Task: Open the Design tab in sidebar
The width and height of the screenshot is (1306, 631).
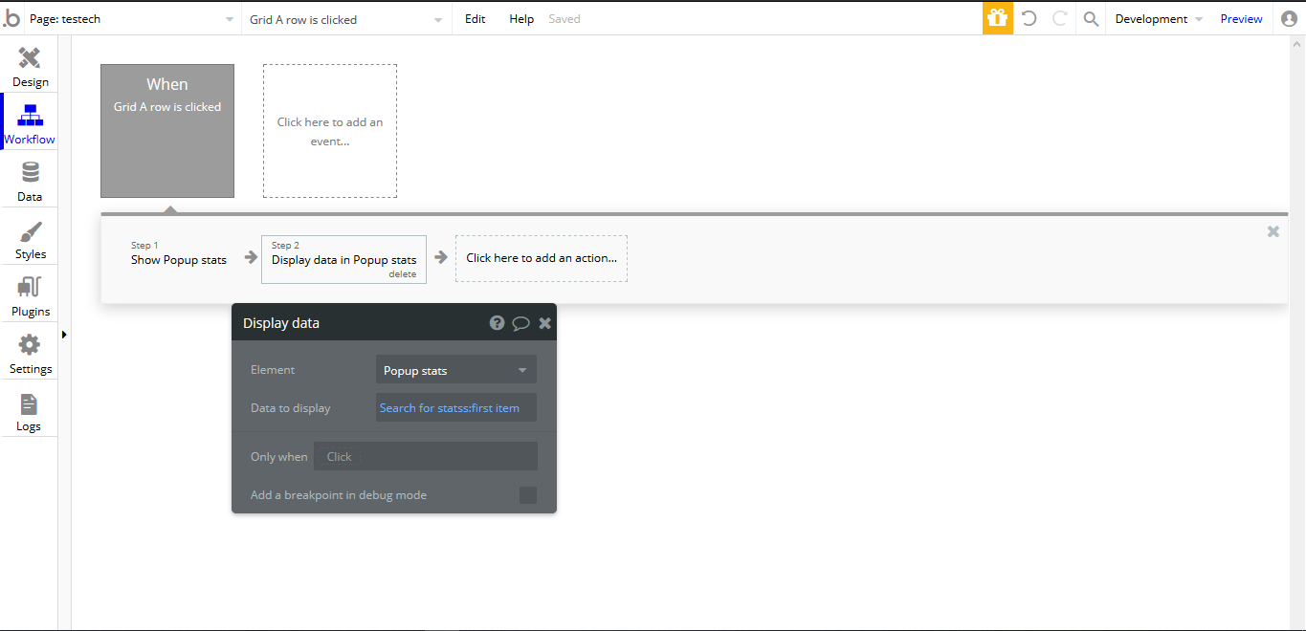Action: tap(30, 66)
